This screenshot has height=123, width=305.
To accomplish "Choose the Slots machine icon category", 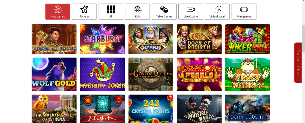I will pyautogui.click(x=137, y=9).
